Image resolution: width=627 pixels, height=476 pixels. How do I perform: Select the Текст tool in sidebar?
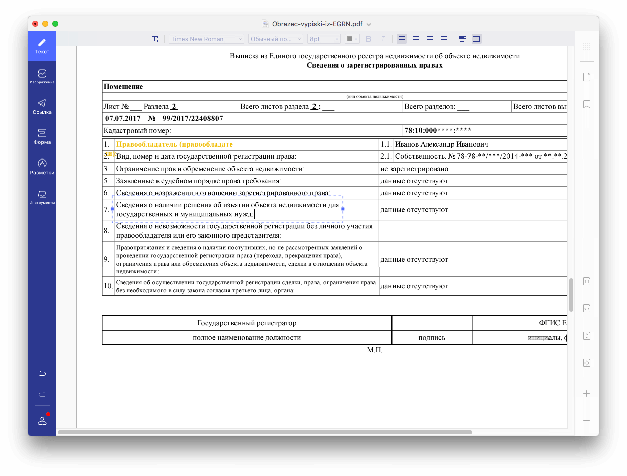point(42,46)
